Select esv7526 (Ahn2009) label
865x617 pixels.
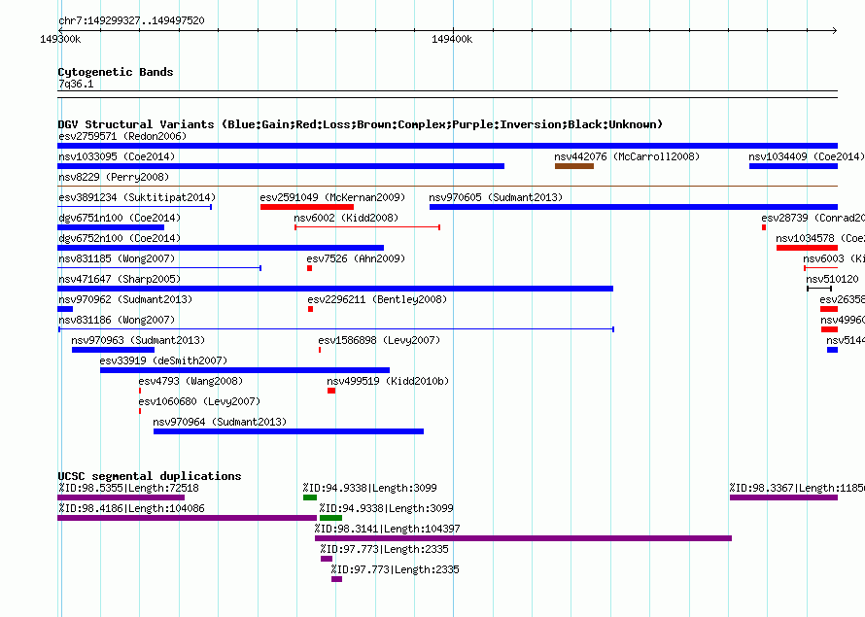(x=356, y=258)
